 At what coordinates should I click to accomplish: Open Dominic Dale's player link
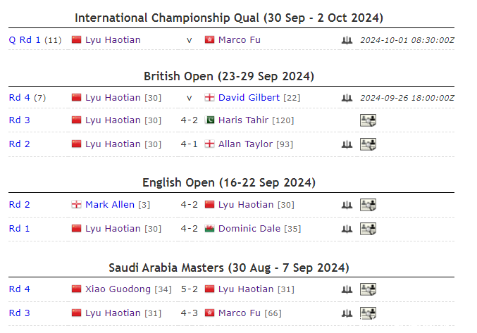click(249, 228)
